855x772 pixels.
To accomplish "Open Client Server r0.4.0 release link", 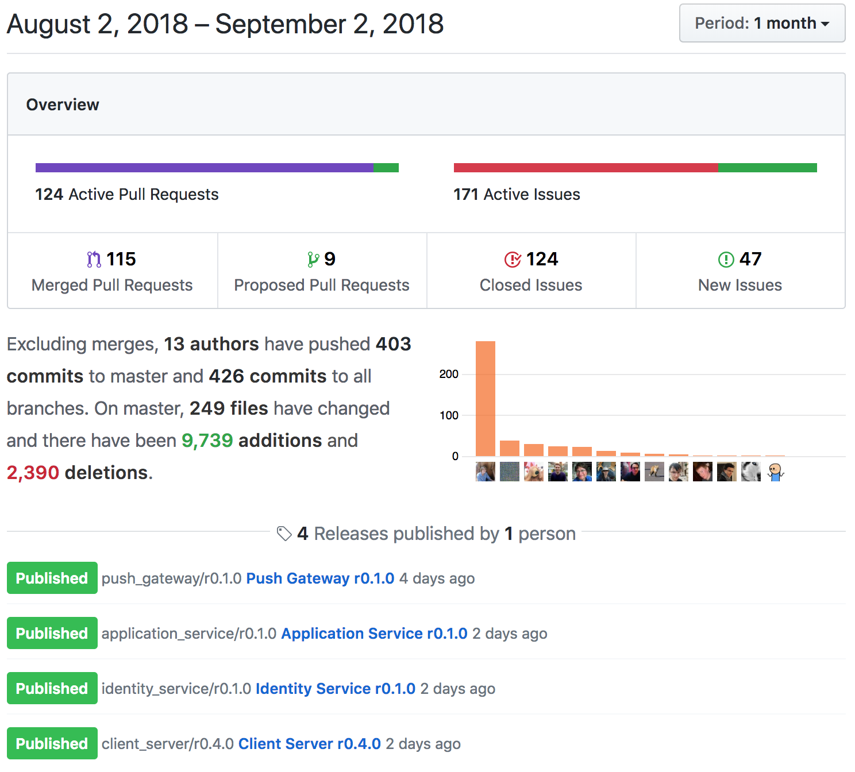I will click(x=309, y=744).
